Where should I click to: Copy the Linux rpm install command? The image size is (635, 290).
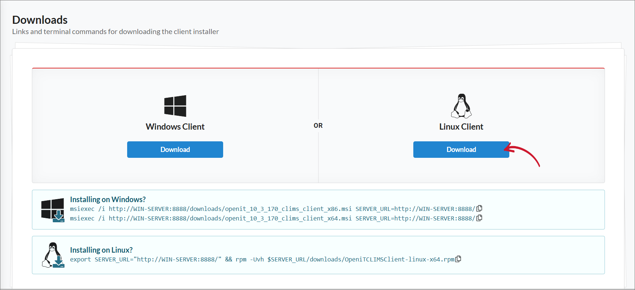tap(458, 259)
